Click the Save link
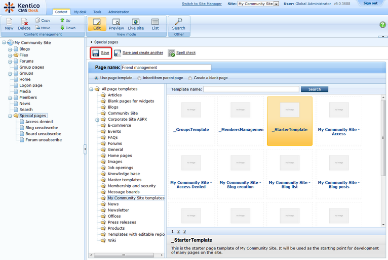The height and width of the screenshot is (260, 388). [x=105, y=53]
